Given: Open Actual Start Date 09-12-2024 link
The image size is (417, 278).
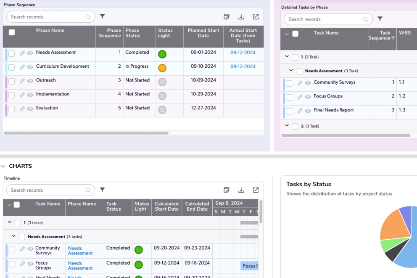Looking at the screenshot, I should [243, 53].
